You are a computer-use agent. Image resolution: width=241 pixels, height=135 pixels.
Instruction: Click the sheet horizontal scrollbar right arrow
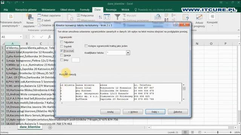[x=235, y=127]
